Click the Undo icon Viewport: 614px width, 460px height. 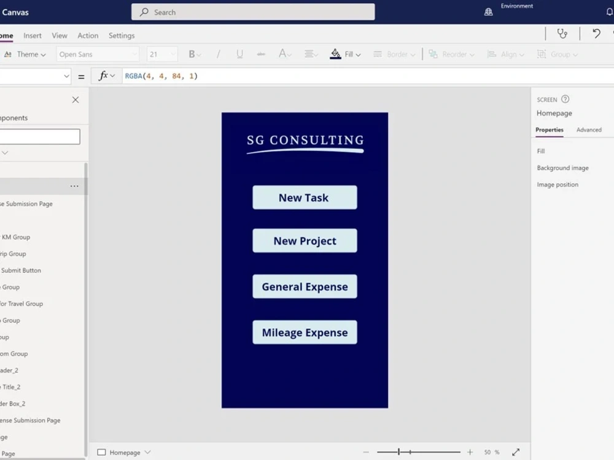tap(596, 34)
